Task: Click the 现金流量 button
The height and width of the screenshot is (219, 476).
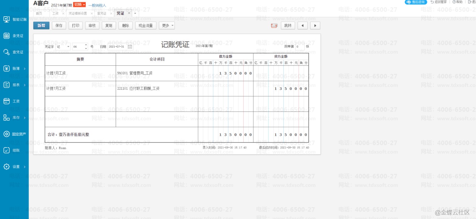Action: point(146,26)
